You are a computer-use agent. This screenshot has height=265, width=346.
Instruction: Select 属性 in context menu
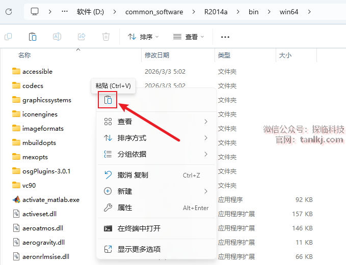click(156, 208)
